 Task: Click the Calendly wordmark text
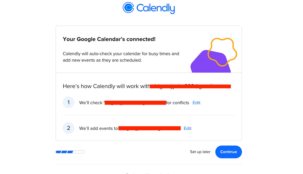click(156, 8)
